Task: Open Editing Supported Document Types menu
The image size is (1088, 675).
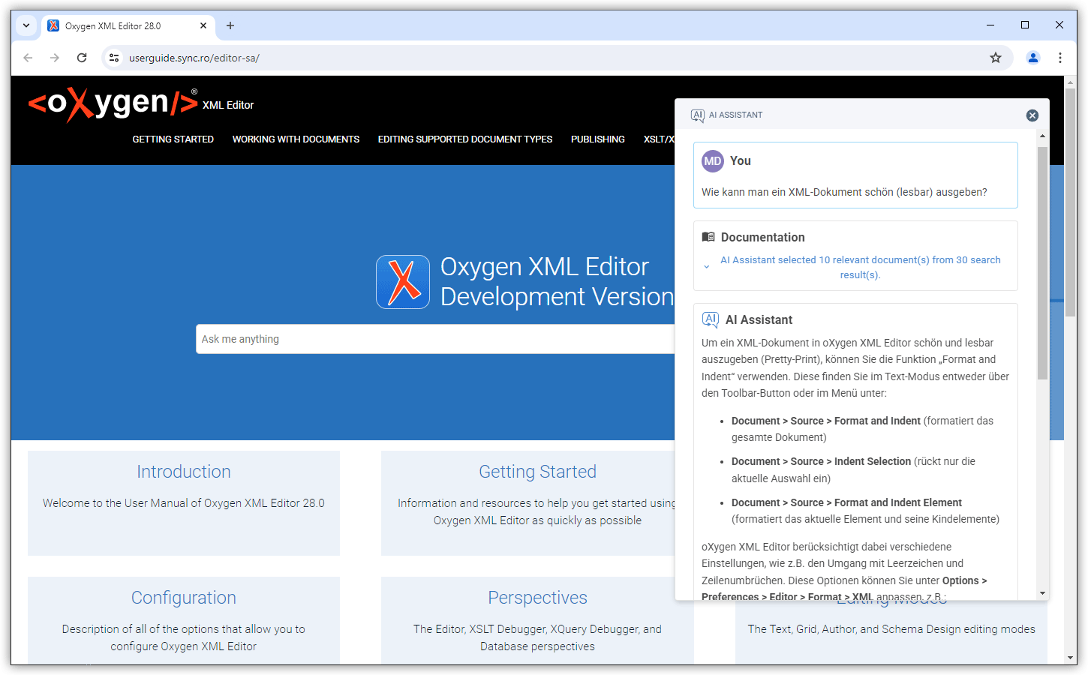Action: (x=465, y=139)
